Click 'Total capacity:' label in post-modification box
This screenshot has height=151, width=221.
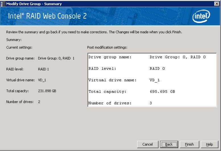coord(108,91)
